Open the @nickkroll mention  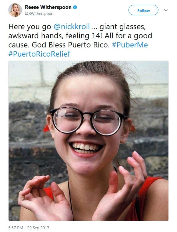72,27
